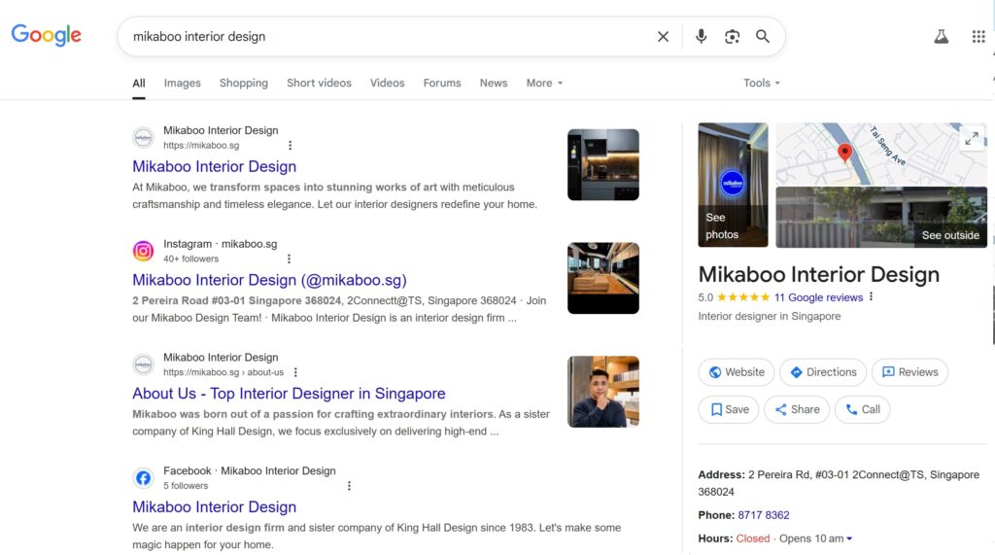Expand business hours next to Opens 10 am
This screenshot has height=555, width=995.
pos(849,538)
